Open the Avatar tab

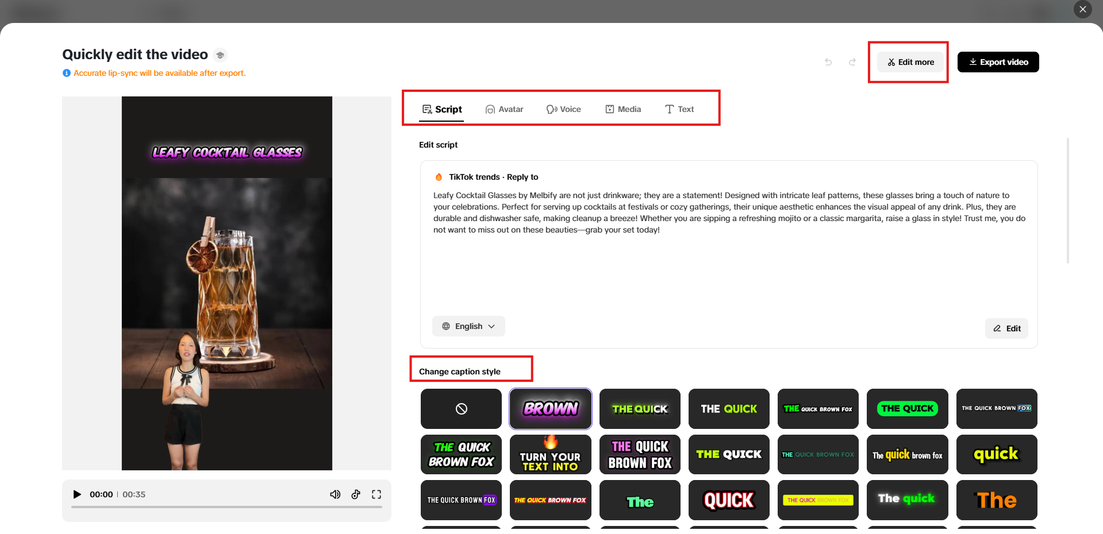[504, 109]
